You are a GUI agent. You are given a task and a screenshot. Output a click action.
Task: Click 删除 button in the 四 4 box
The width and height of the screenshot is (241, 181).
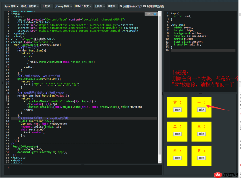coord(177,158)
